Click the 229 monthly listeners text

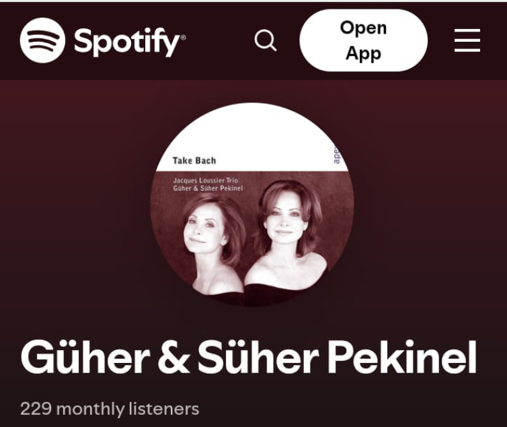coord(110,409)
